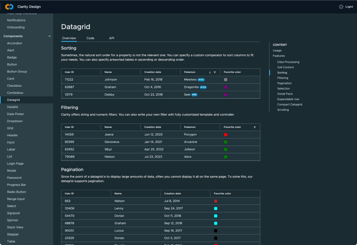This screenshot has width=357, height=245.
Task: Click the Mewtwo #150 badge
Action: [201, 80]
